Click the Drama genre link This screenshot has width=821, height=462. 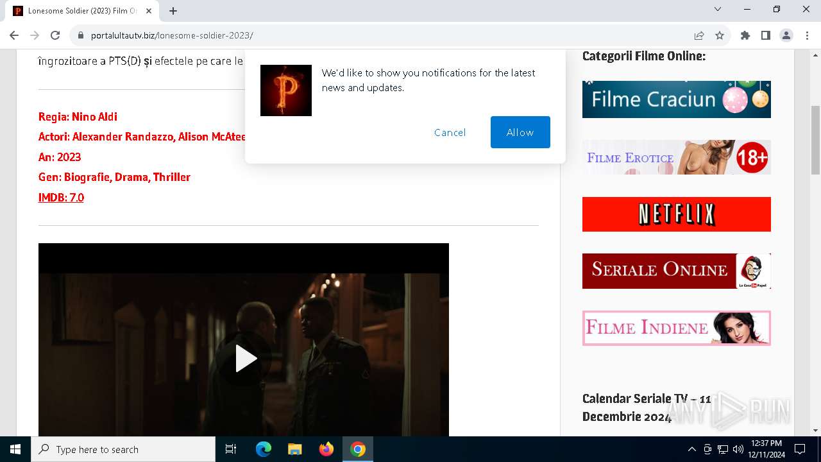tap(131, 177)
